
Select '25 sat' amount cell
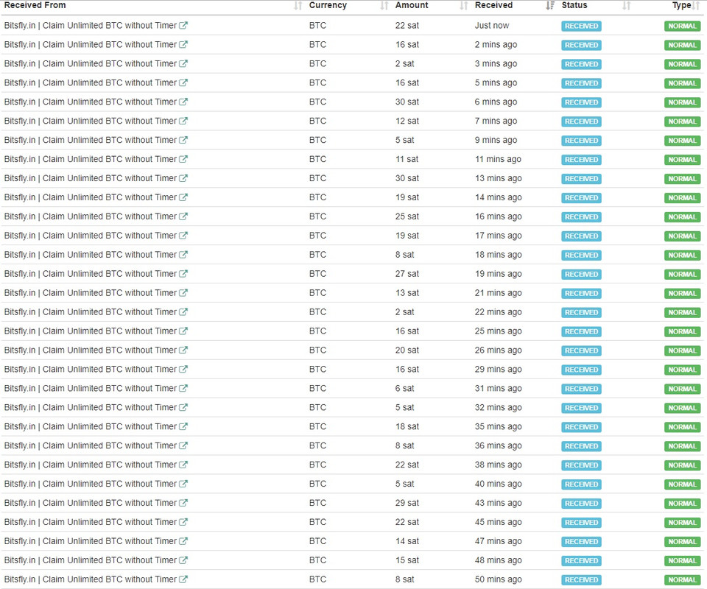coord(407,216)
